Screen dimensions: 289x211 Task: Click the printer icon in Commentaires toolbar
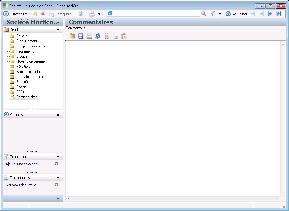[x=89, y=36]
